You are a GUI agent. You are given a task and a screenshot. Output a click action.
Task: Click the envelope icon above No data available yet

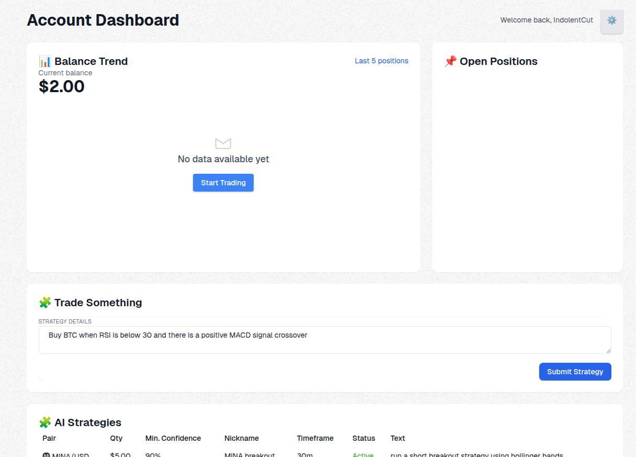pos(223,143)
